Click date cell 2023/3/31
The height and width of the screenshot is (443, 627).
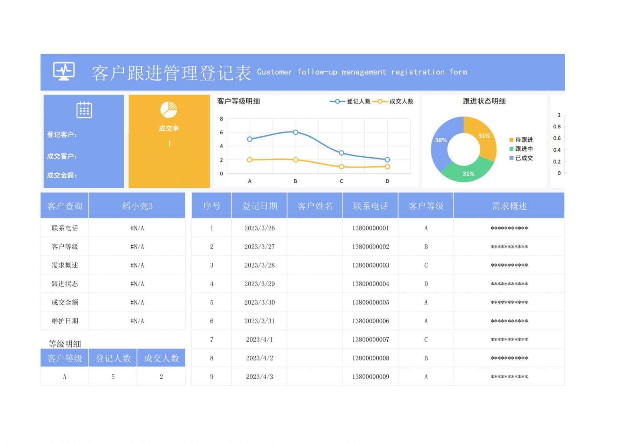pos(260,321)
